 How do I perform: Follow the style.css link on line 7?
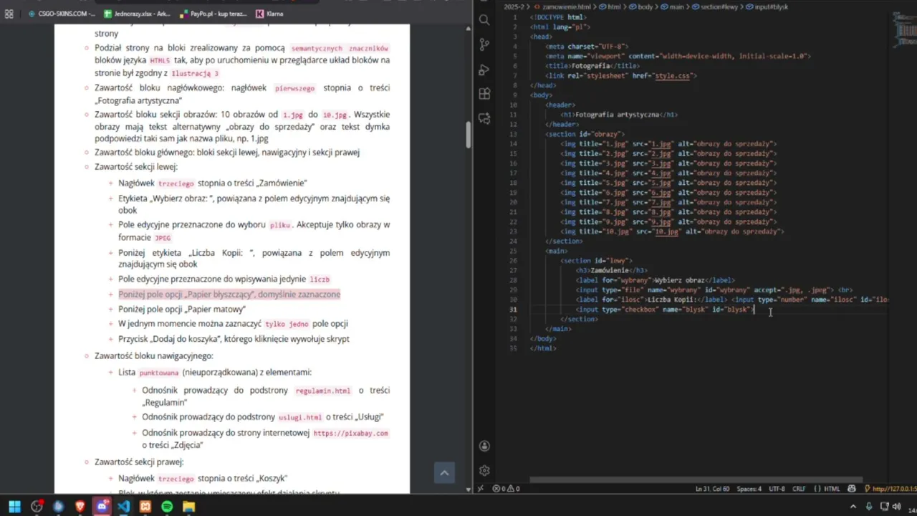pyautogui.click(x=673, y=75)
